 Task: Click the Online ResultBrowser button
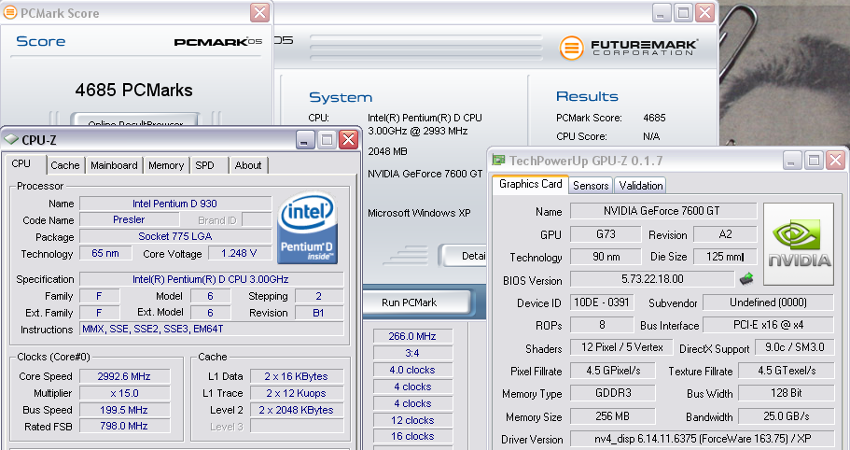135,120
